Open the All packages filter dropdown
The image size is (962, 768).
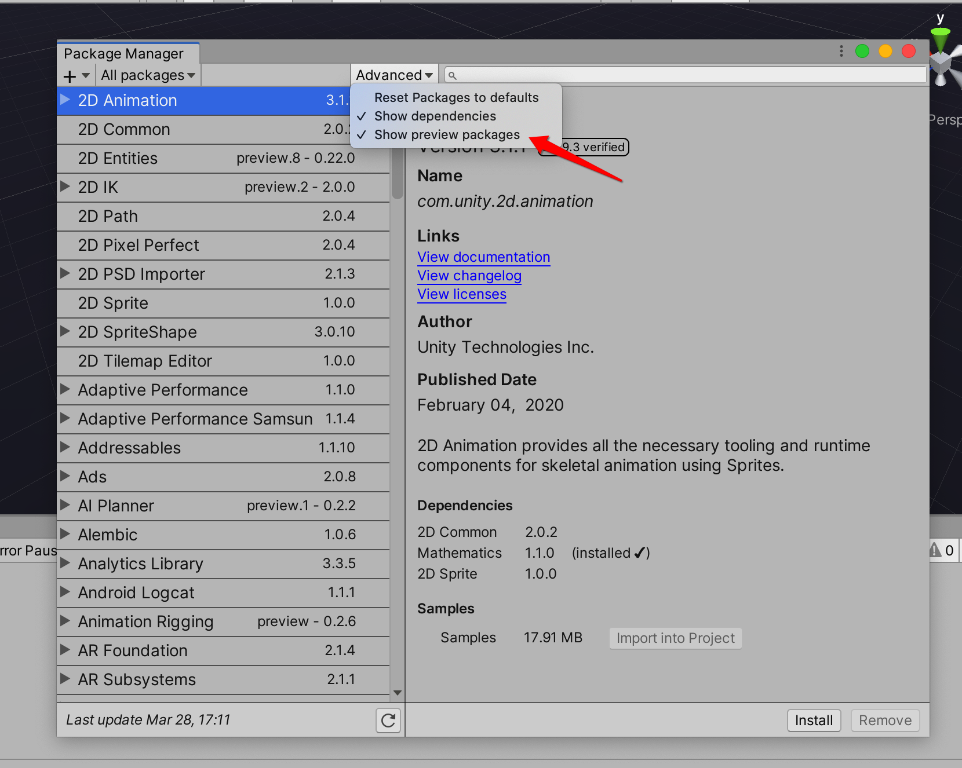tap(148, 75)
